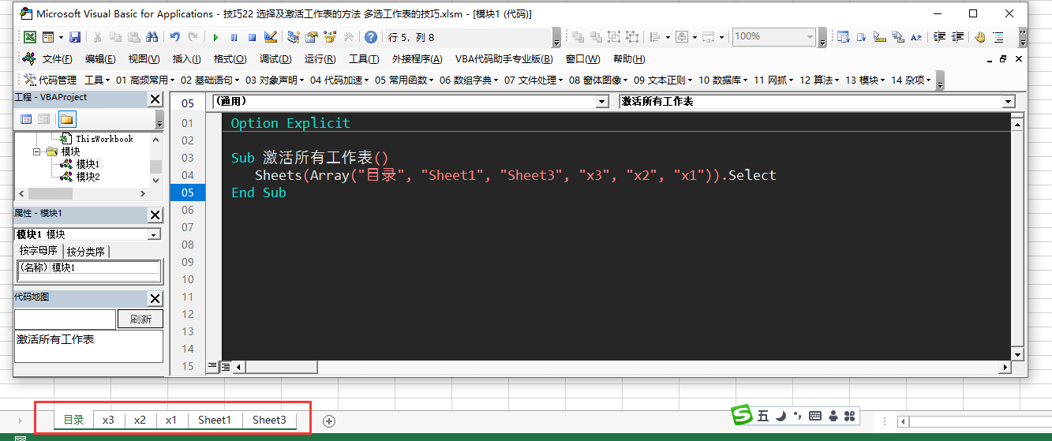
Task: Switch to Excel via View Microsoft Excel icon
Action: [x=30, y=37]
